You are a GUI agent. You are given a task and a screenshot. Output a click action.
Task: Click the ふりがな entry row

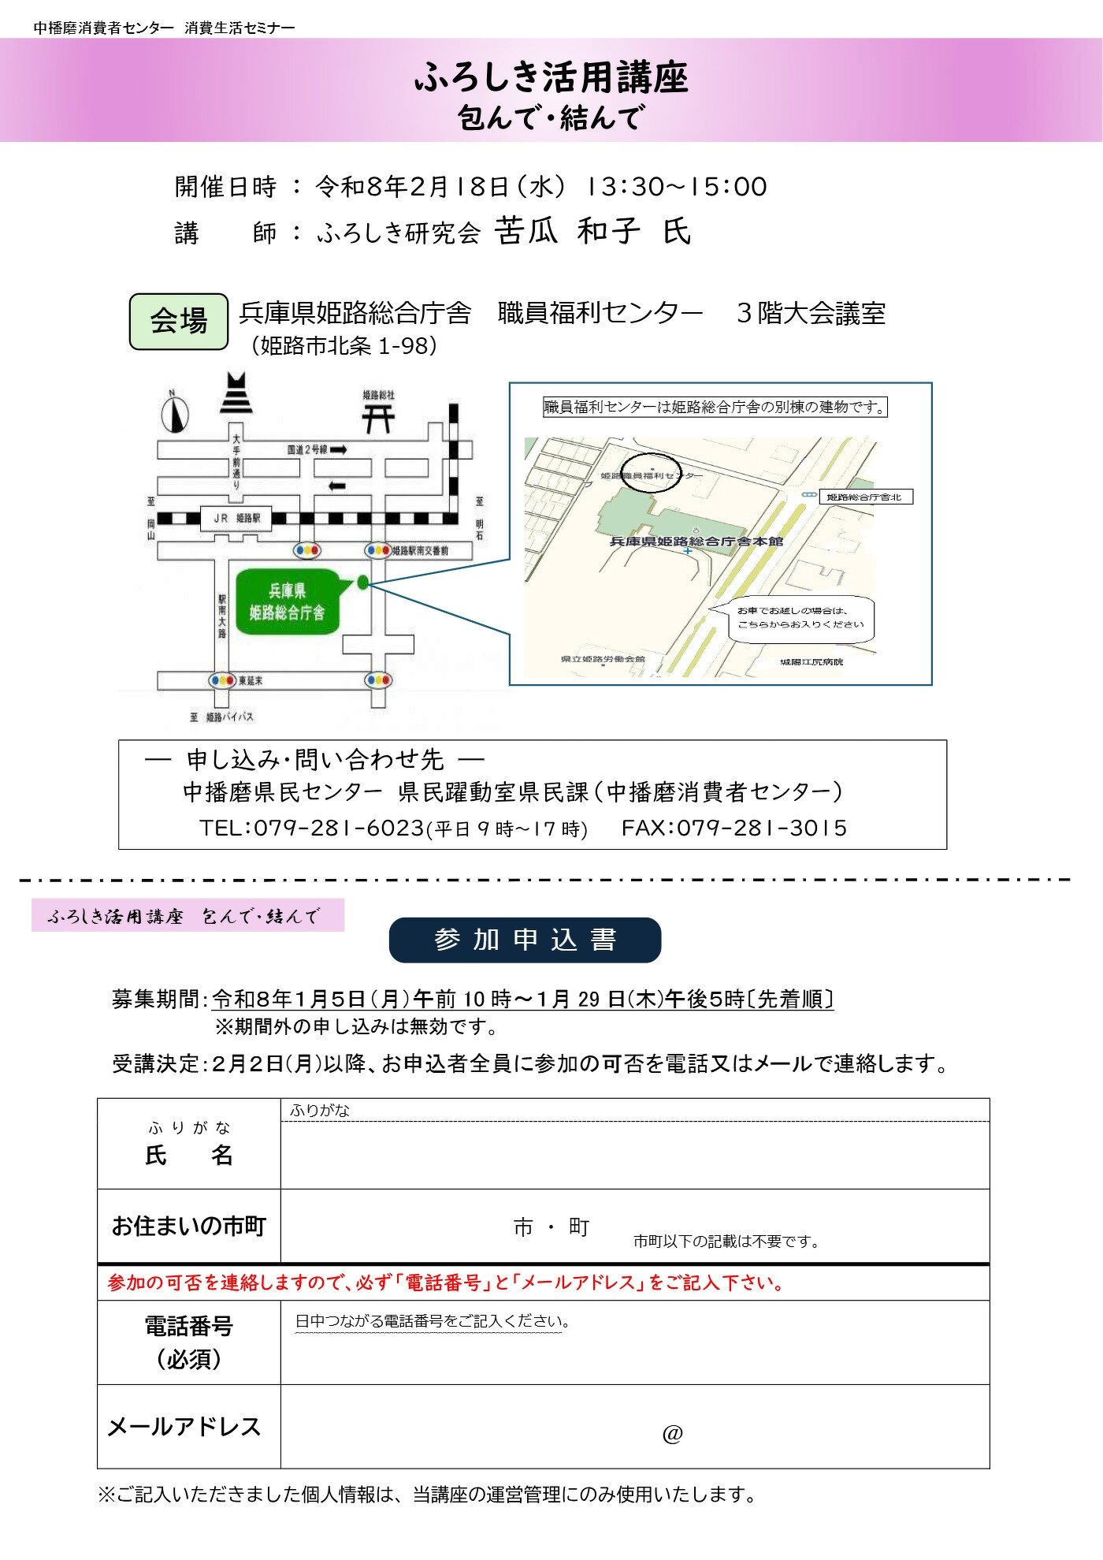pos(634,1110)
